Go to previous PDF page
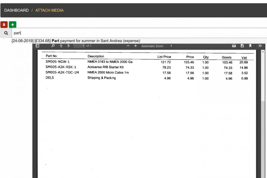 (61, 46)
